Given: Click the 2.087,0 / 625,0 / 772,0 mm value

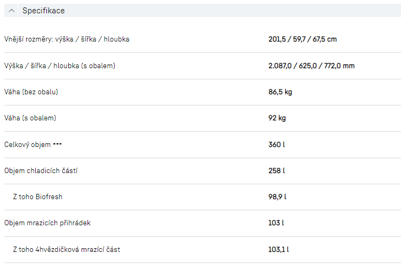Looking at the screenshot, I should coord(311,66).
